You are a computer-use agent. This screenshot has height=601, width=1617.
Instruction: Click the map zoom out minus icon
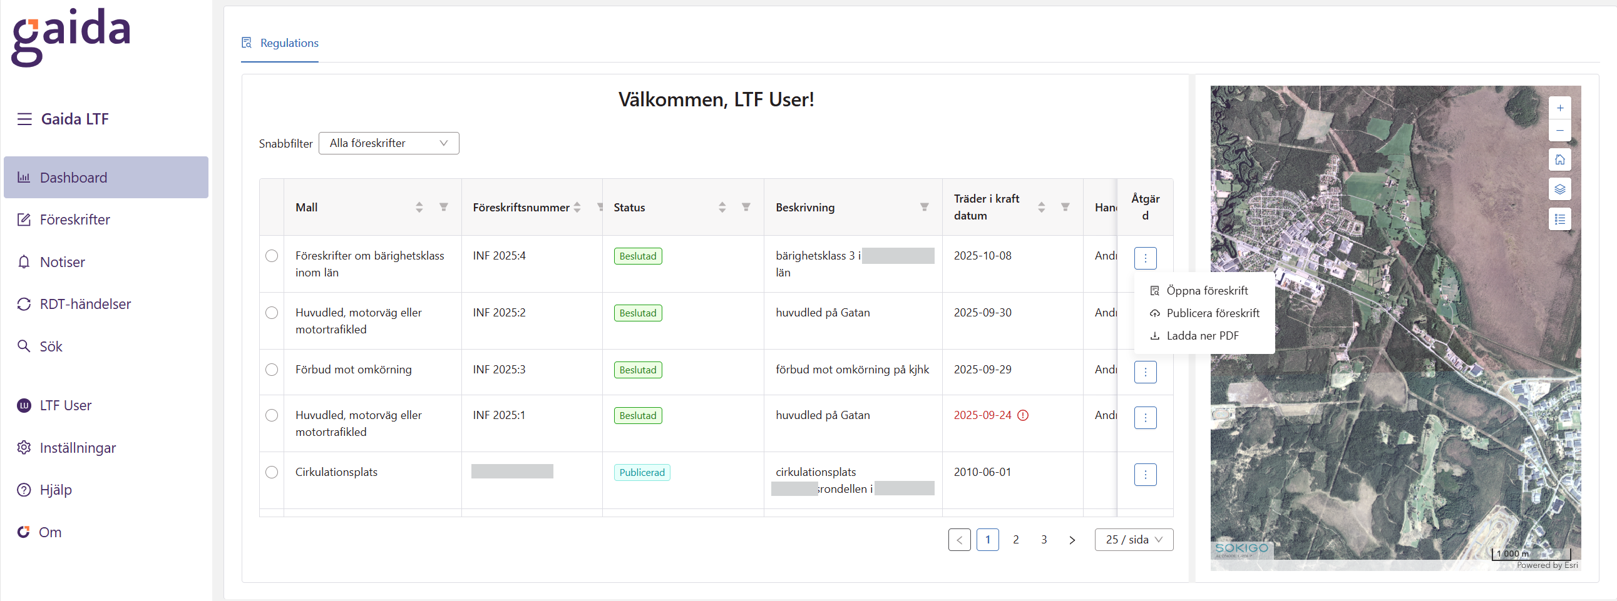(1559, 131)
